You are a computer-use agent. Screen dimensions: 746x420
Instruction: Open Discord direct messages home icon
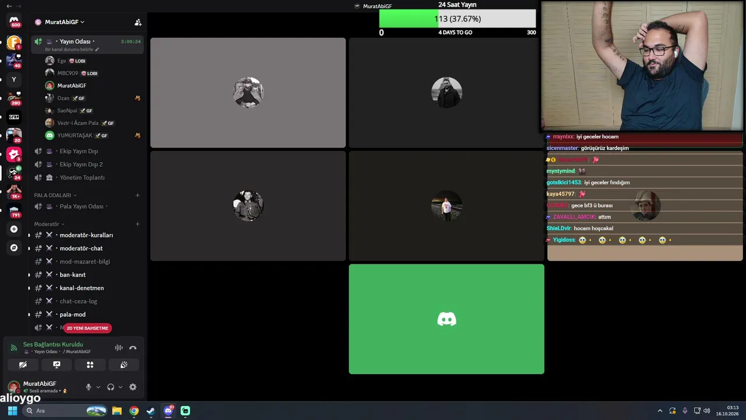click(x=14, y=22)
